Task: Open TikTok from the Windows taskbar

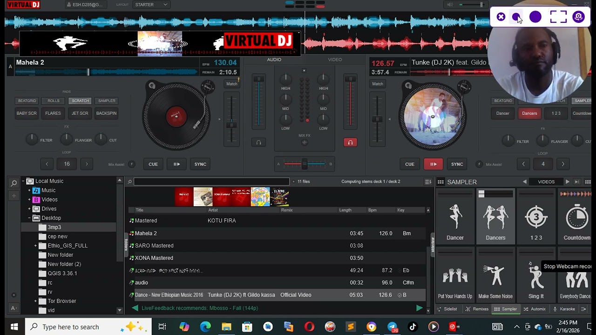Action: 413,327
